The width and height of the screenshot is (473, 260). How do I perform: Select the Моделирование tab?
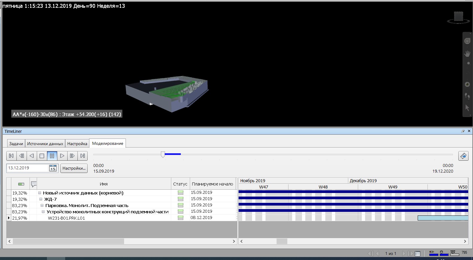108,143
